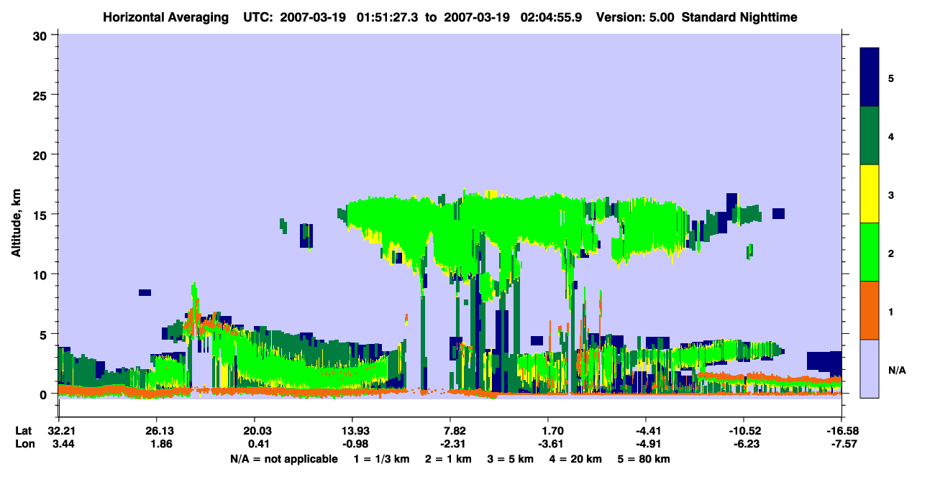Click longitude value -0.98

click(x=353, y=445)
